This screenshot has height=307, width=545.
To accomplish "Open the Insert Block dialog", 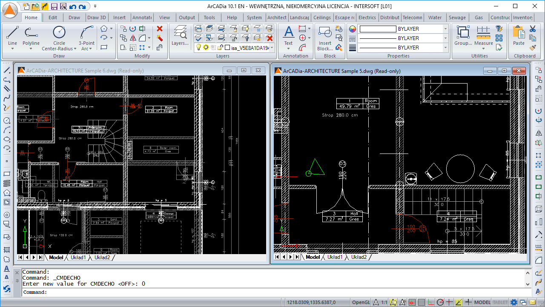I will click(x=325, y=36).
